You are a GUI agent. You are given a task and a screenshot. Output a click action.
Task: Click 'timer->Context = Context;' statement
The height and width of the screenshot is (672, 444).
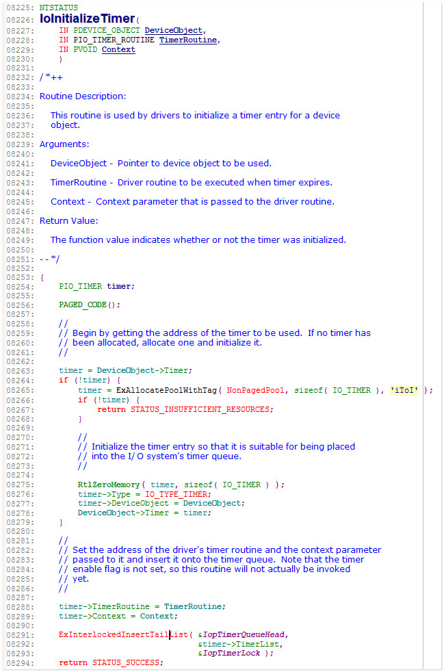(118, 616)
